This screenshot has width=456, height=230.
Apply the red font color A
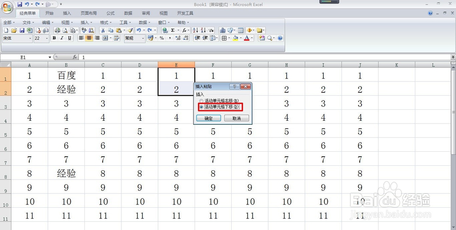pyautogui.click(x=247, y=38)
